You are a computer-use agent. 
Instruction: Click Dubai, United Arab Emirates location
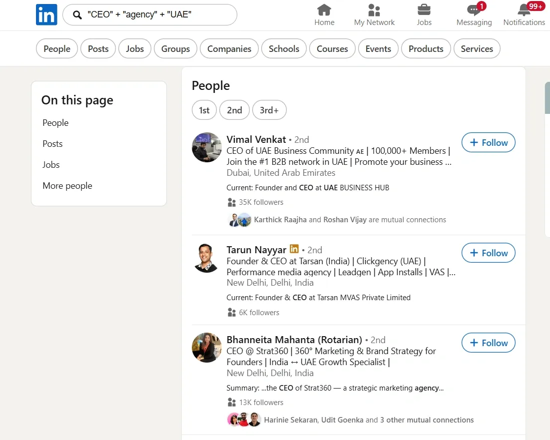point(281,173)
